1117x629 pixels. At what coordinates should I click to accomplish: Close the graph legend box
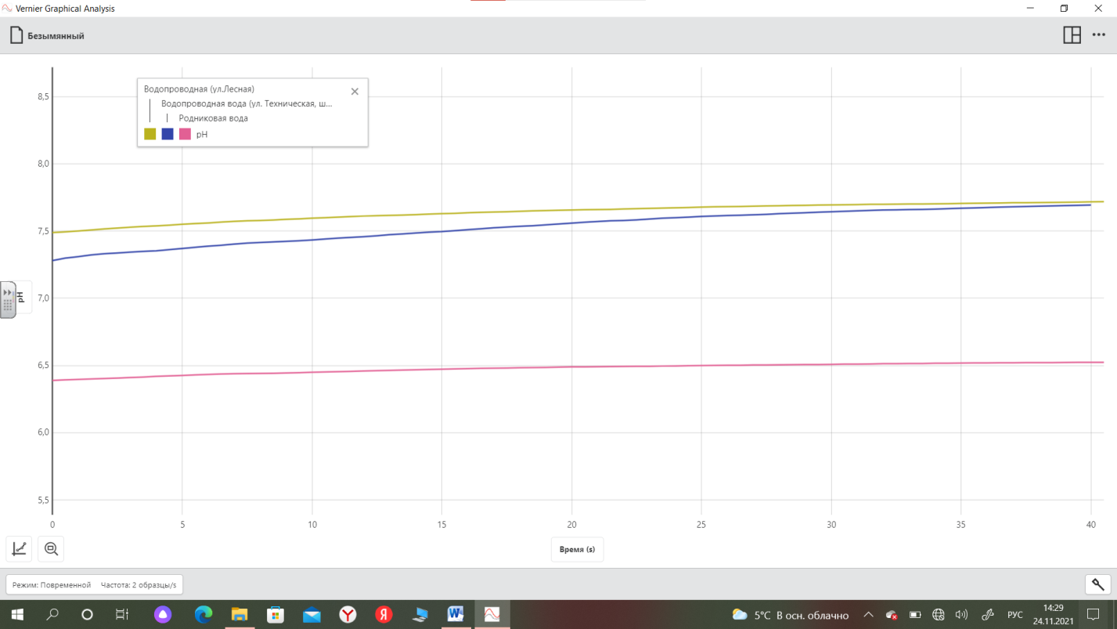[x=355, y=92]
